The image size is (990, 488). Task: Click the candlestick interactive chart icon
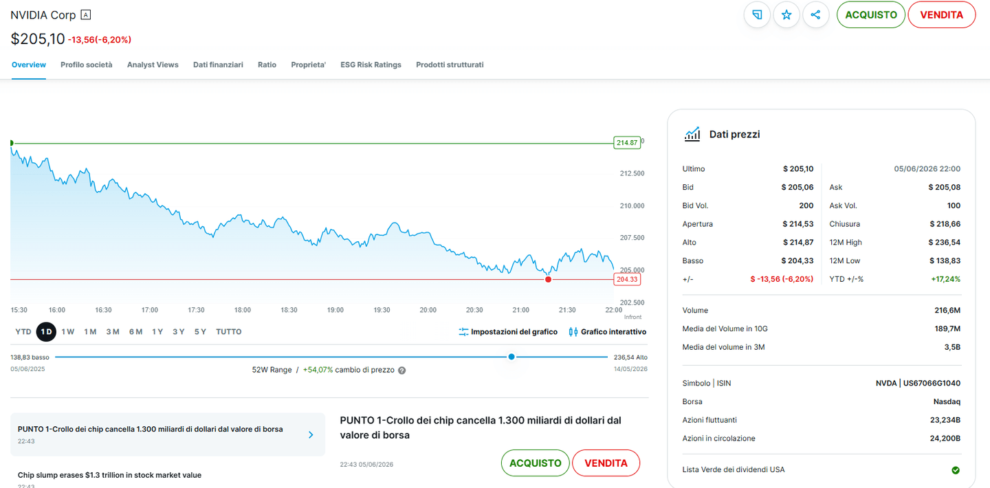(573, 332)
